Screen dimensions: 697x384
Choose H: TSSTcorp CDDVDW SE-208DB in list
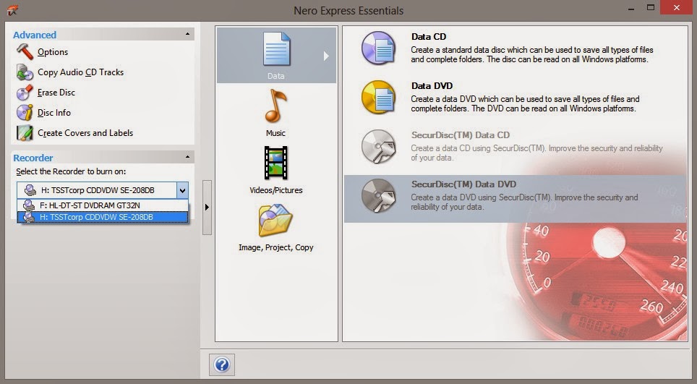coord(103,217)
